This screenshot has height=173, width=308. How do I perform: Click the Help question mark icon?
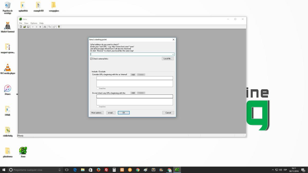pos(59,27)
